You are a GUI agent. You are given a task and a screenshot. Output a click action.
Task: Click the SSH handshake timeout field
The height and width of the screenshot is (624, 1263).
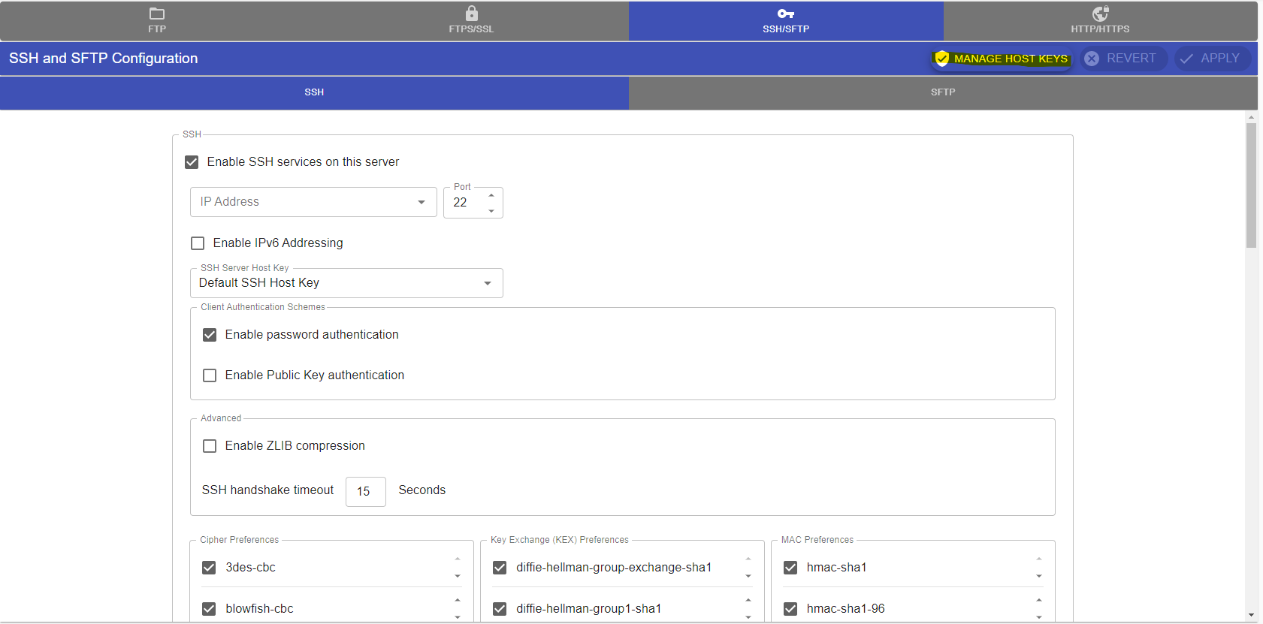click(366, 492)
